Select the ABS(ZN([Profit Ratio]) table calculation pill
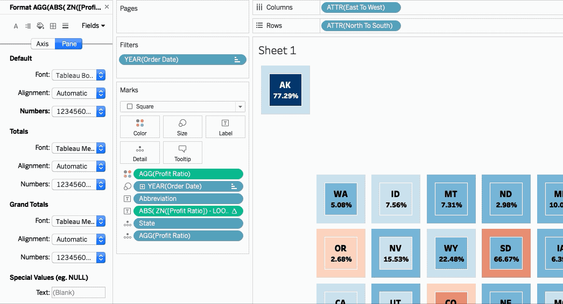563x304 pixels. pos(188,211)
